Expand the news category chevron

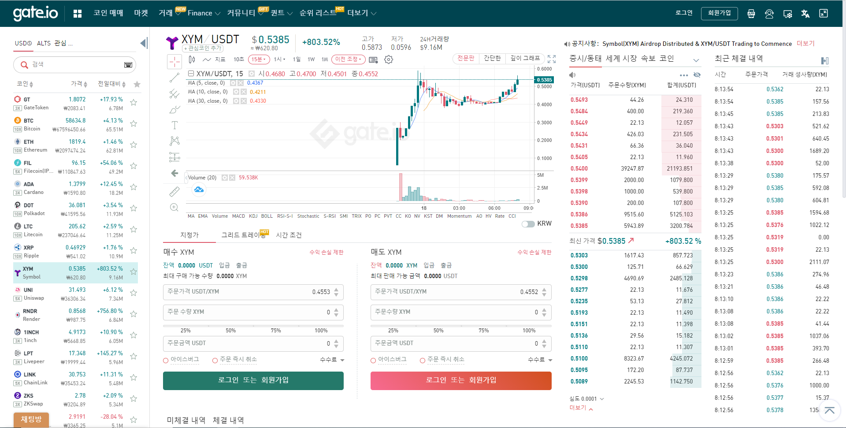tap(696, 60)
